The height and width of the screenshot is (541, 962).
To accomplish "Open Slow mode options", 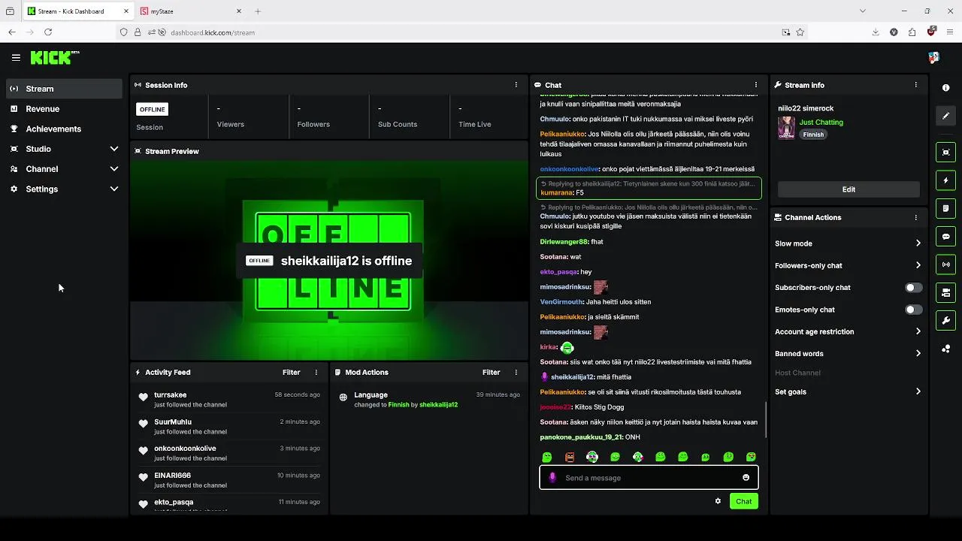I will click(849, 243).
